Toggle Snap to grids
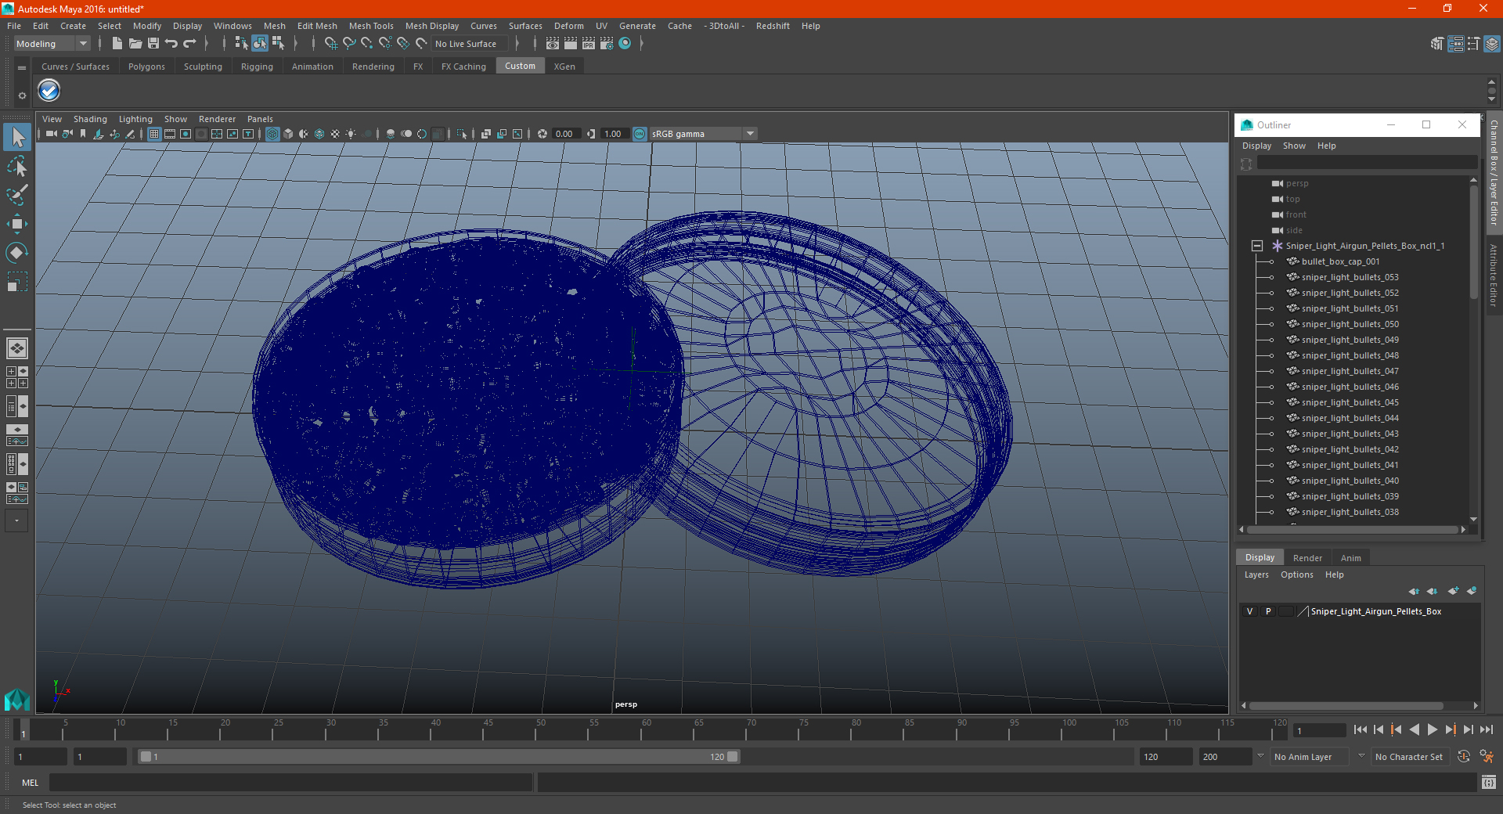The height and width of the screenshot is (814, 1503). (330, 44)
